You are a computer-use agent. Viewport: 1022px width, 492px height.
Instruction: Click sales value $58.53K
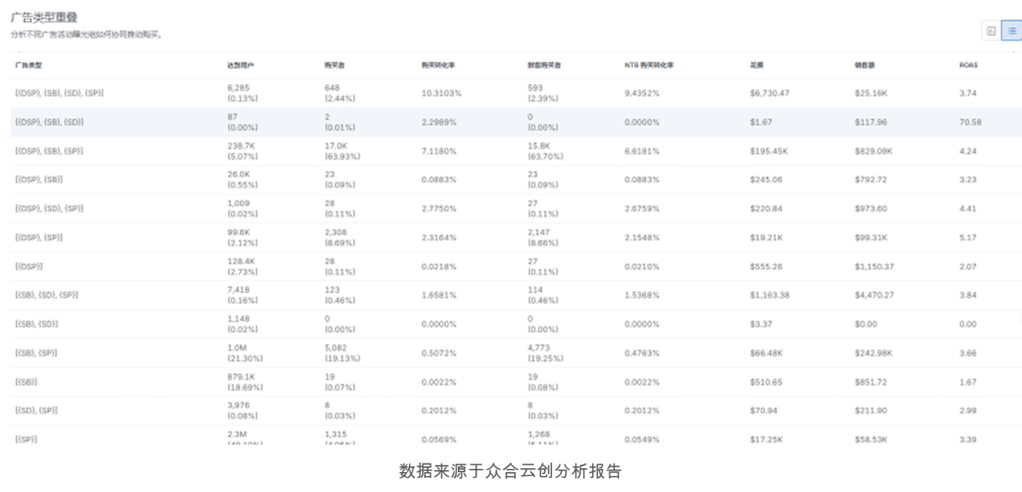coord(872,439)
